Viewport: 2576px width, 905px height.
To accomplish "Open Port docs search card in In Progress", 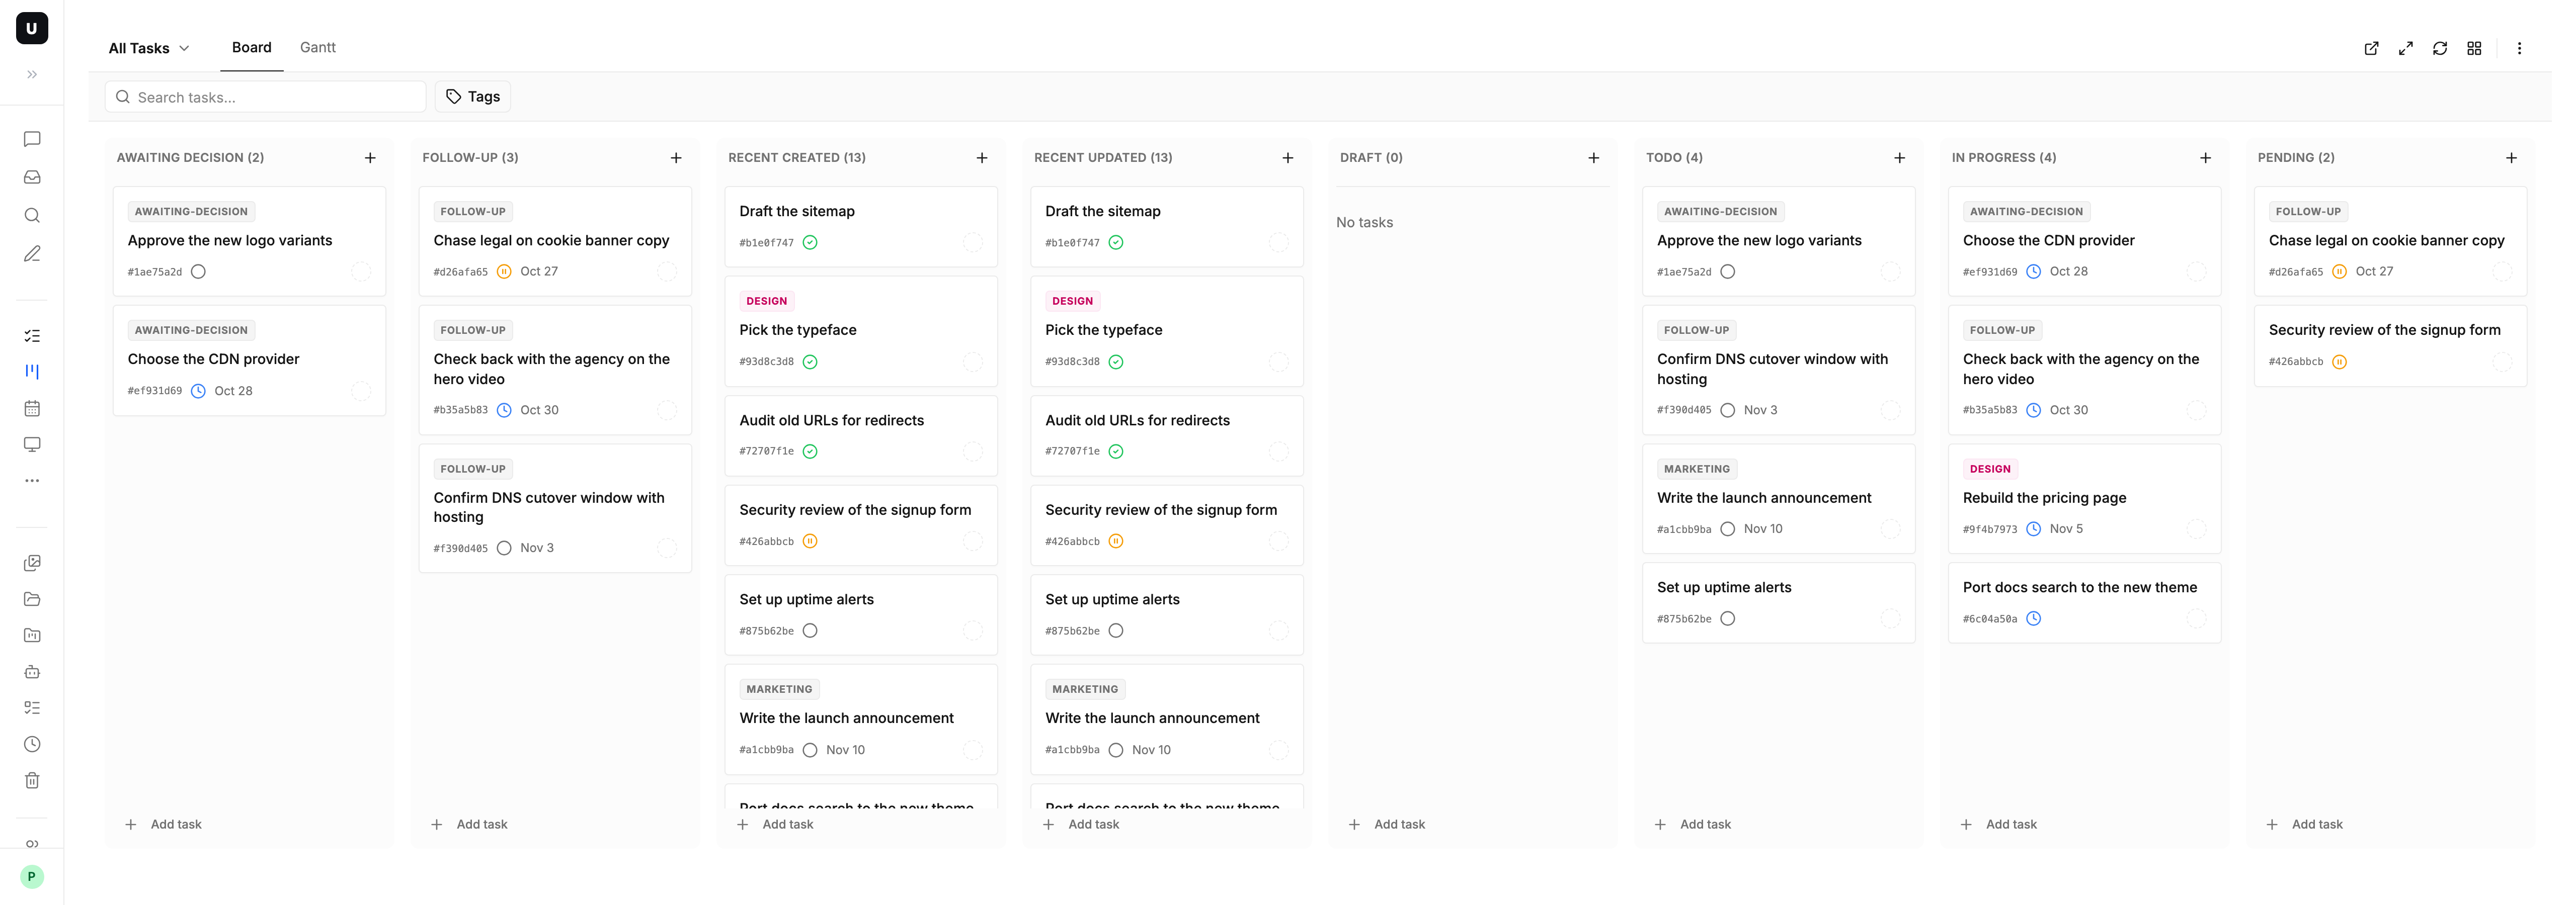I will (x=2084, y=603).
